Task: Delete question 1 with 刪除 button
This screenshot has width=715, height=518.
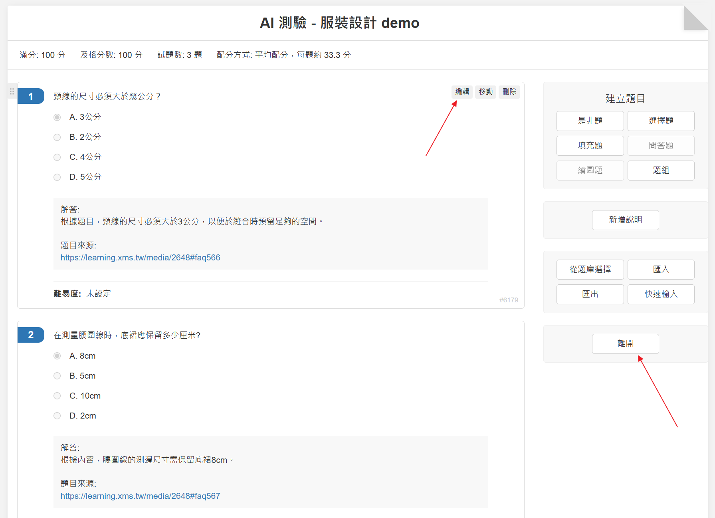Action: tap(509, 92)
